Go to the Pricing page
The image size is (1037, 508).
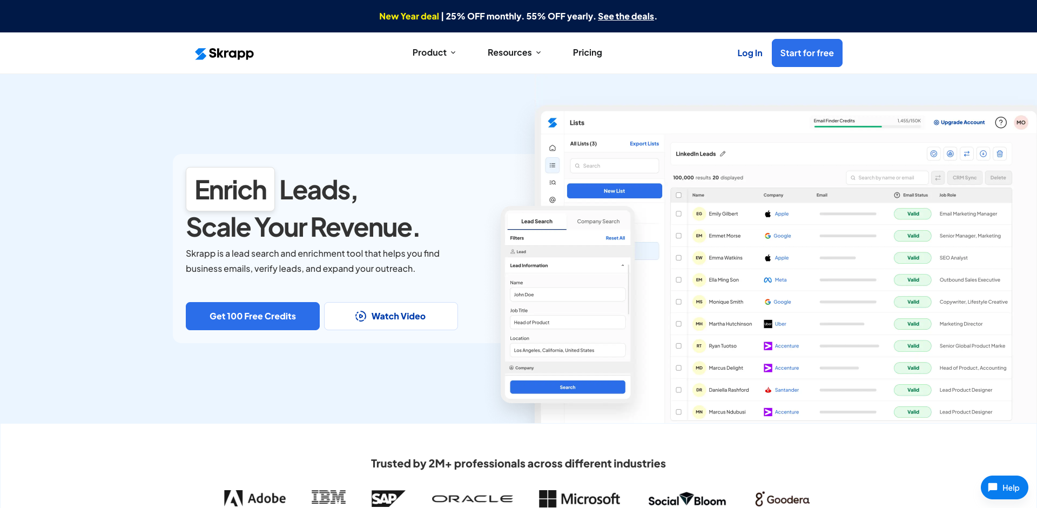click(587, 52)
